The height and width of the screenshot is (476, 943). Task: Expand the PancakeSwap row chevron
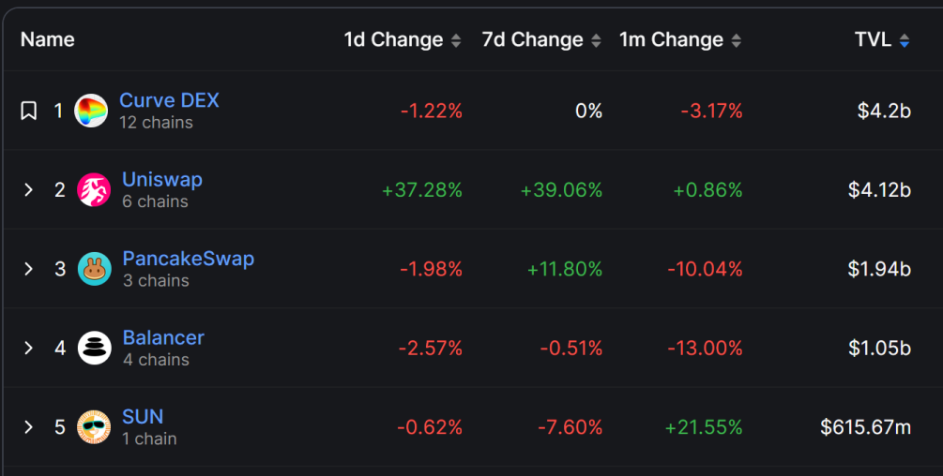pyautogui.click(x=29, y=269)
